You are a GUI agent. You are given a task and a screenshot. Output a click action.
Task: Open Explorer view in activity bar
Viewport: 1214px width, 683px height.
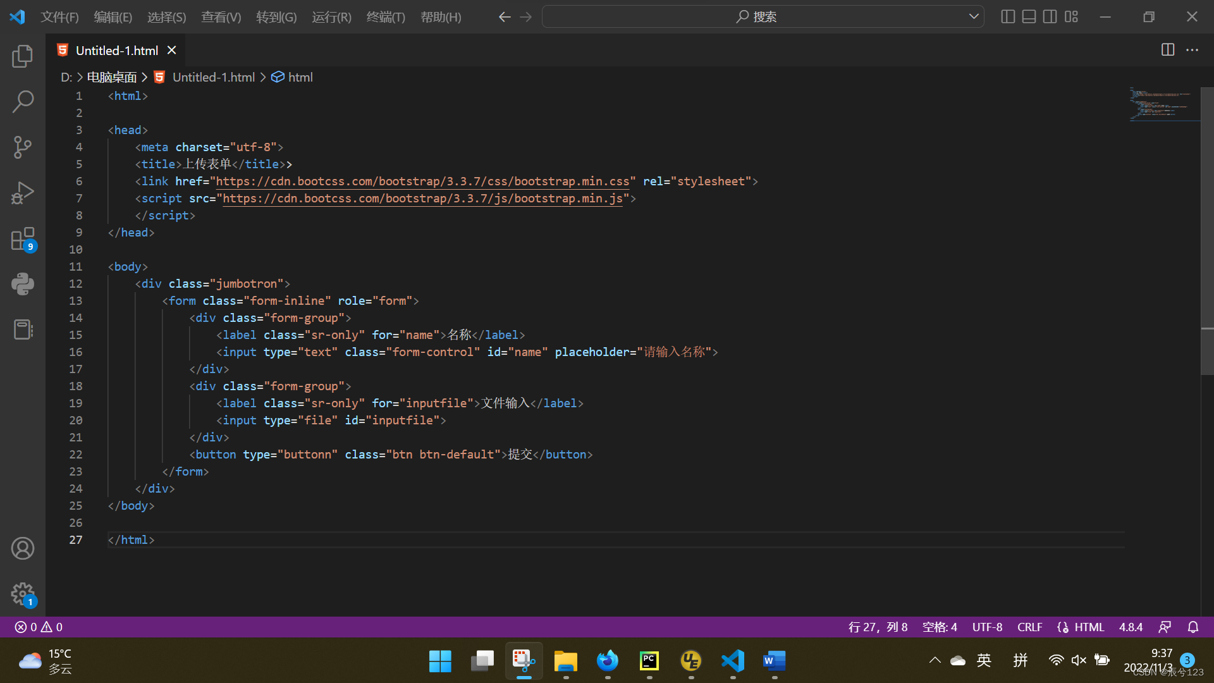point(23,56)
